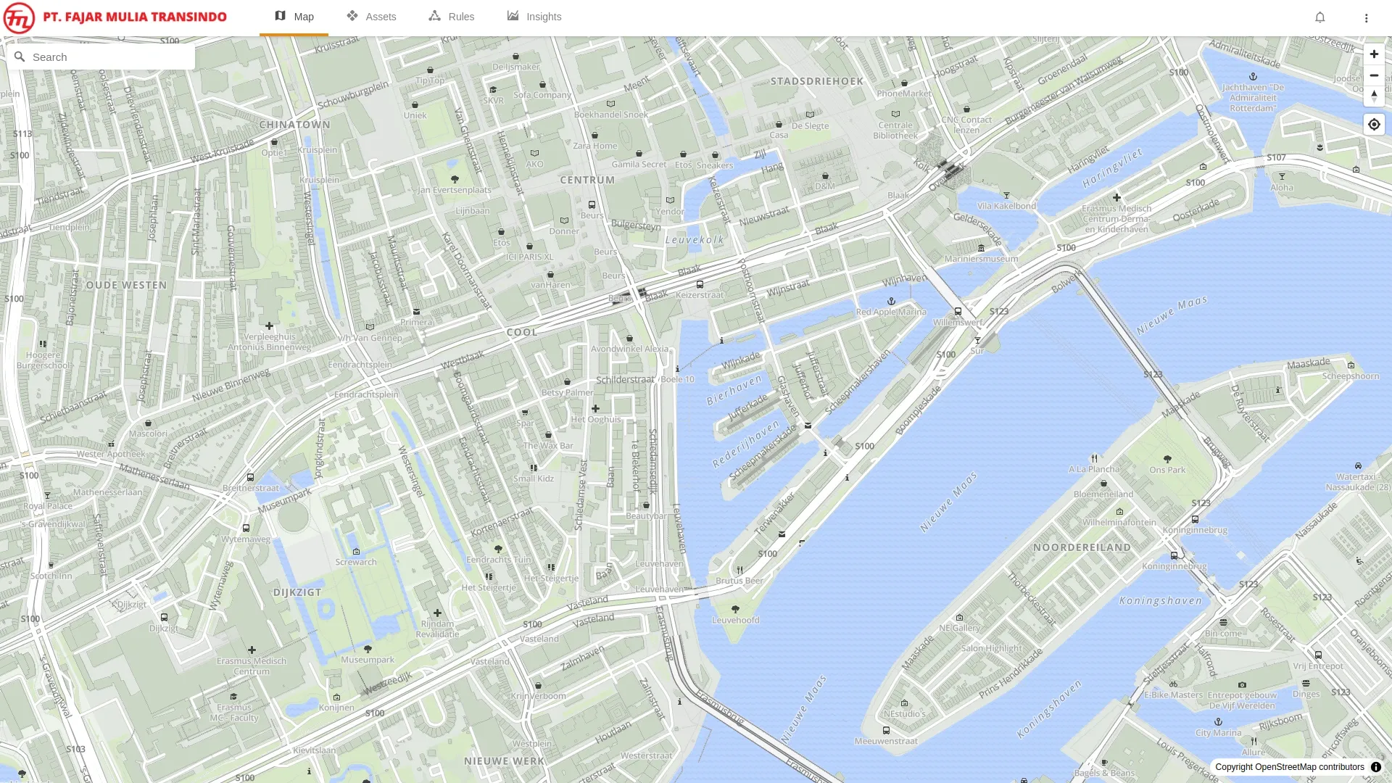Image resolution: width=1392 pixels, height=783 pixels.
Task: Click the search magnifier icon
Action: coord(20,57)
